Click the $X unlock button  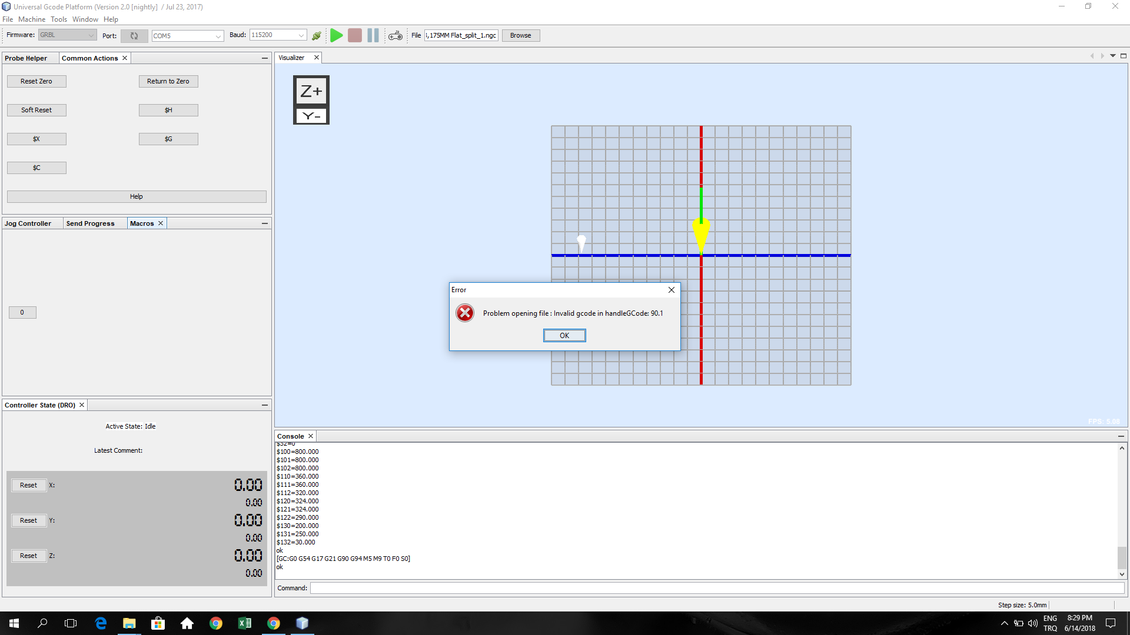point(36,139)
